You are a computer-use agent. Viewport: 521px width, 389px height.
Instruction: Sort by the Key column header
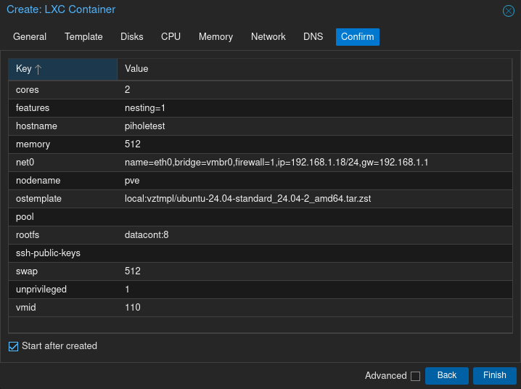[x=63, y=69]
